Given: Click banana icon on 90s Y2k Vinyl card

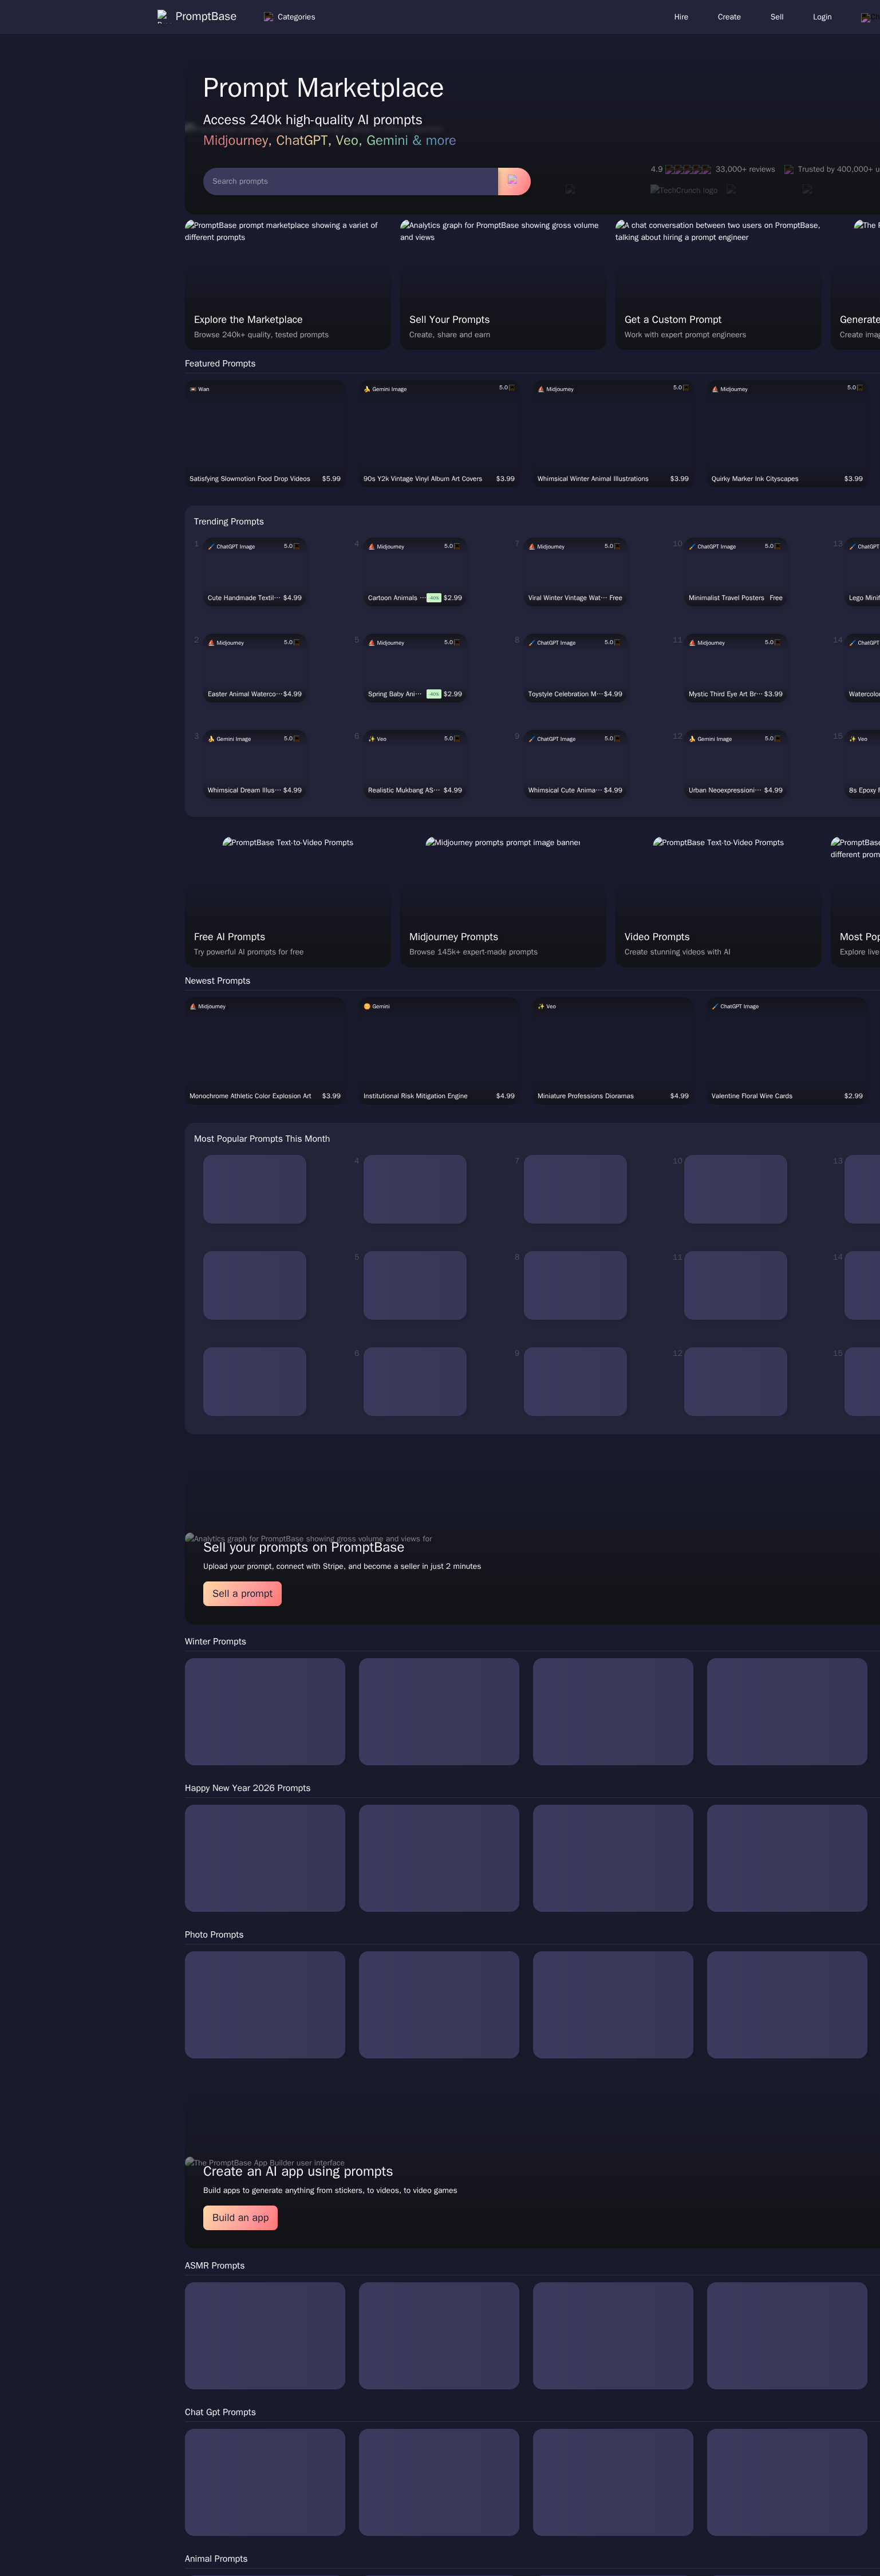Looking at the screenshot, I should point(367,389).
